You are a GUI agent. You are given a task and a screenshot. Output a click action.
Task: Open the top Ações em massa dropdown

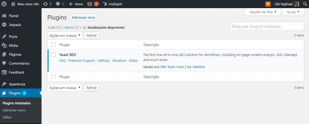click(65, 35)
